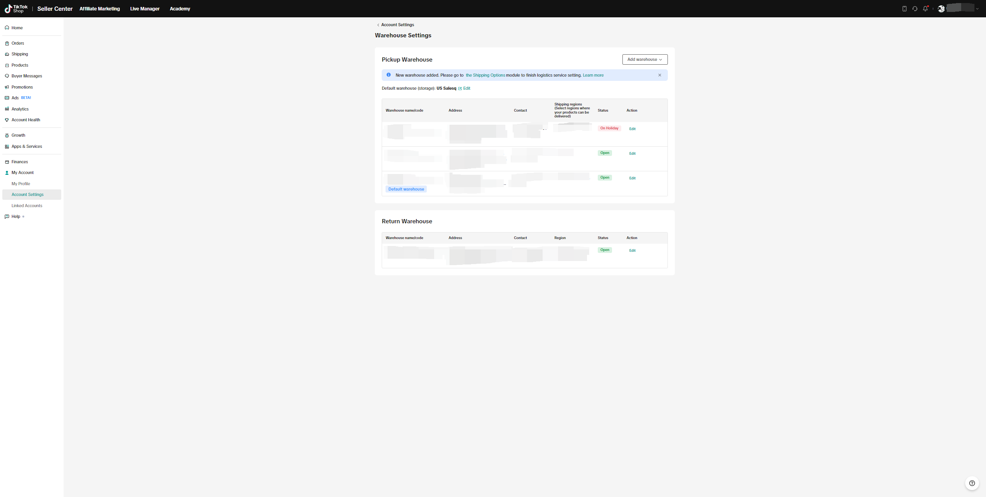Open the Account Health trophy icon
Viewport: 986px width, 497px height.
click(x=7, y=120)
